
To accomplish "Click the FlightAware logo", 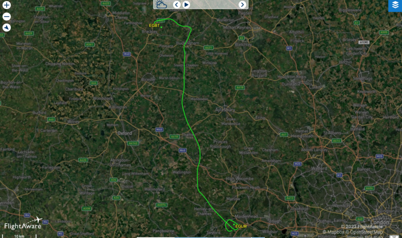I will pos(23,223).
